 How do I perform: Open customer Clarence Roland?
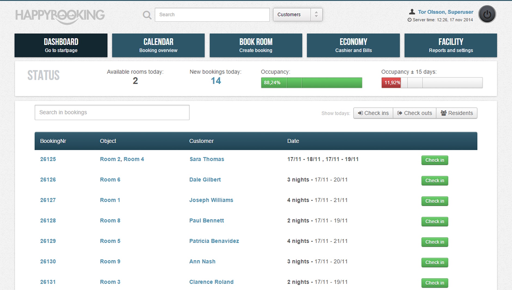212,282
